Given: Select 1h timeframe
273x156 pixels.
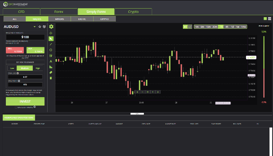Looking at the screenshot, I should pyautogui.click(x=221, y=27).
